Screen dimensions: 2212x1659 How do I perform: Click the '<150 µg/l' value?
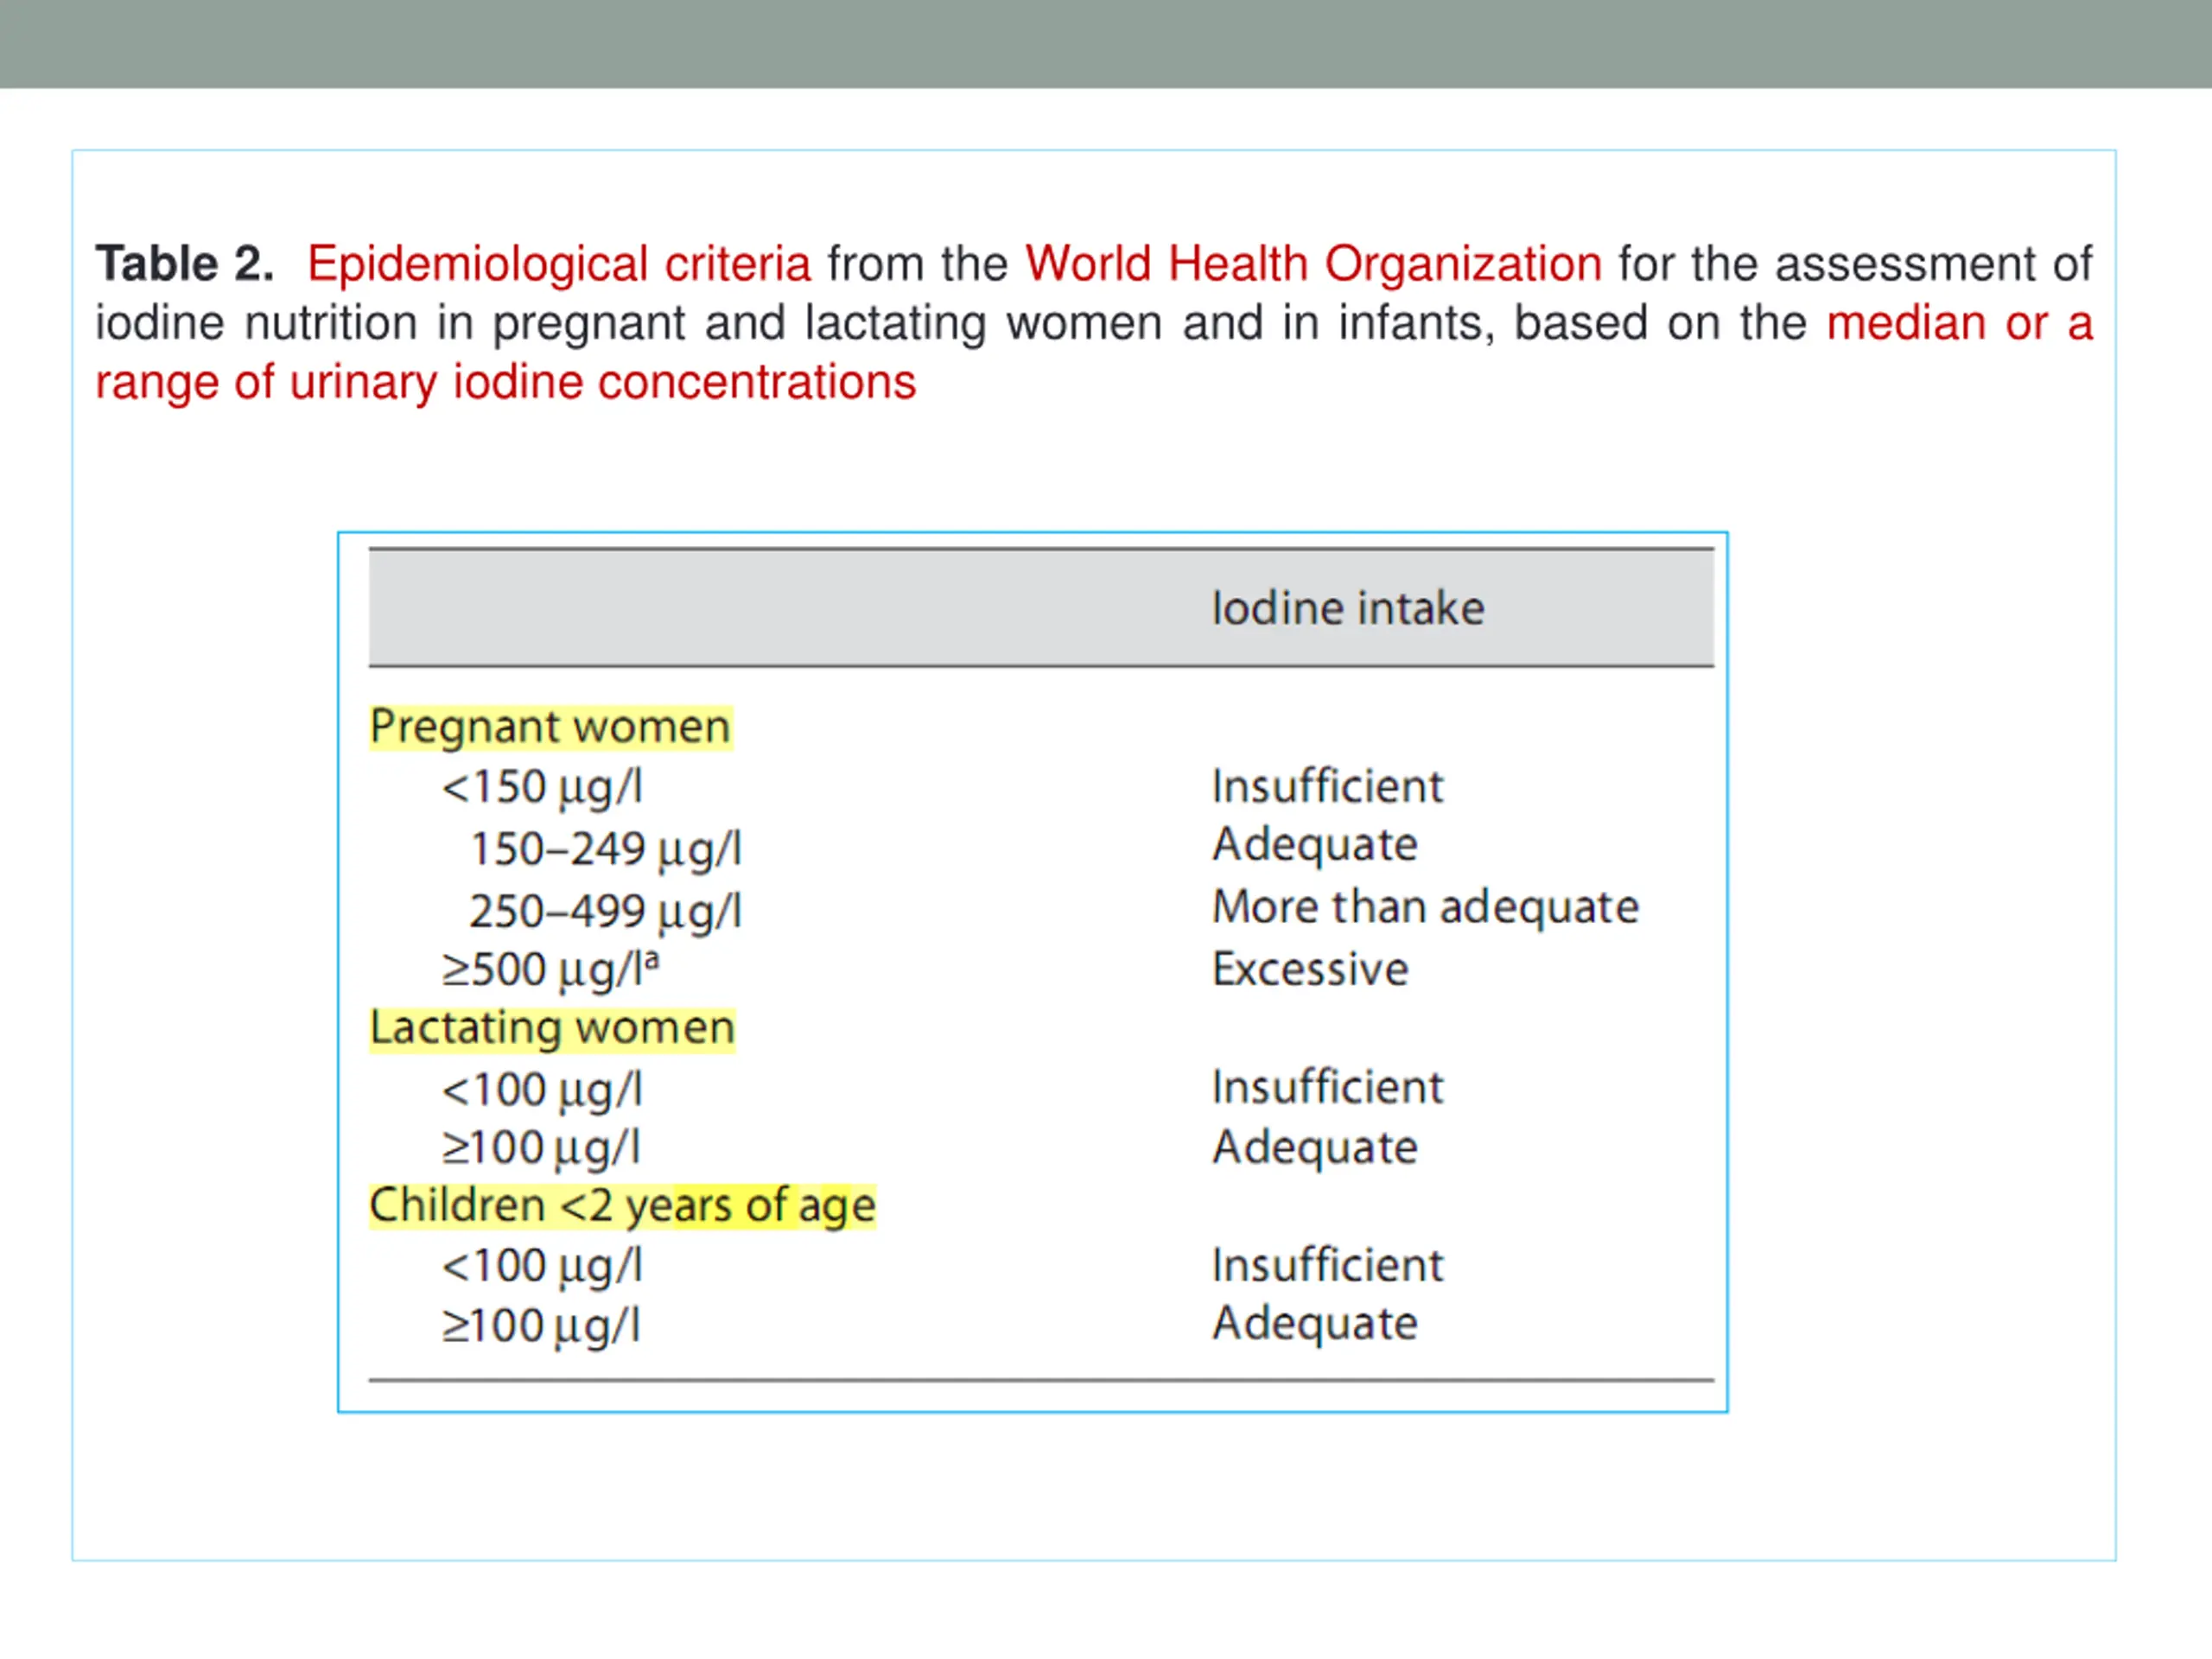[542, 788]
